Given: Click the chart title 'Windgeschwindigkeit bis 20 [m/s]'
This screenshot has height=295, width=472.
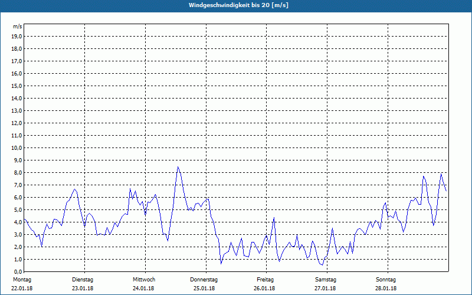Looking at the screenshot, I should (x=238, y=5).
